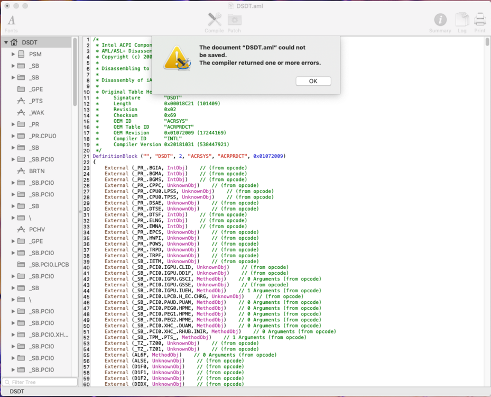Viewport: 491px width, 397px height.
Task: Collapse the DSDT root tree node
Action: pos(6,42)
